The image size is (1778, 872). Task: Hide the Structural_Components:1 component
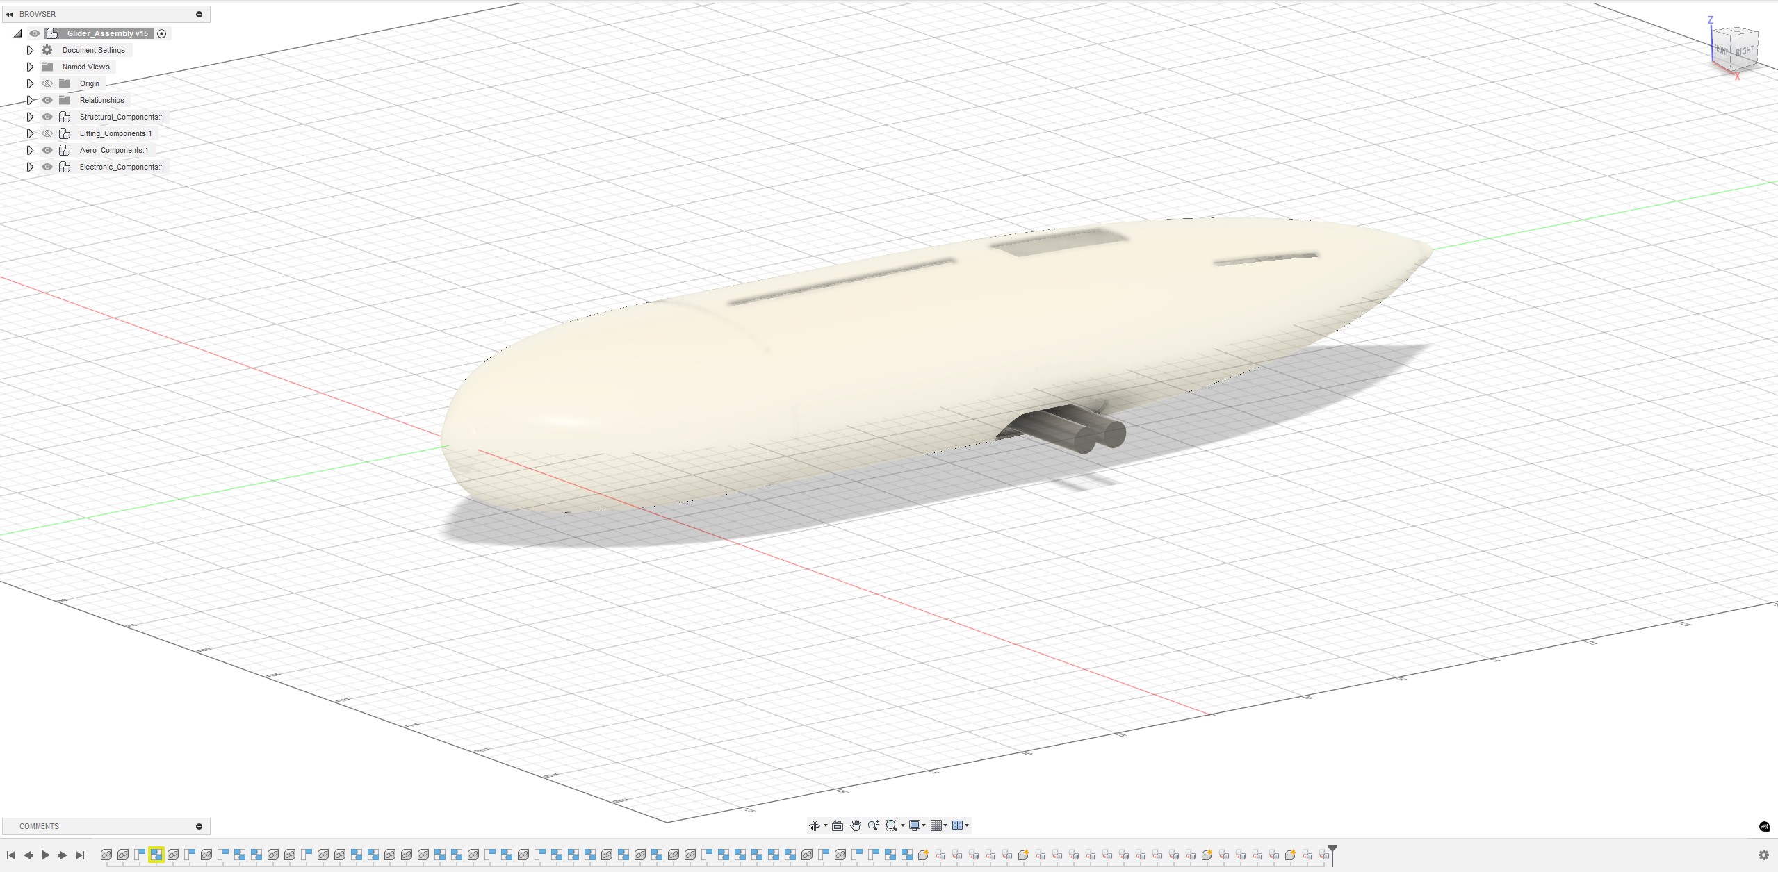[47, 117]
